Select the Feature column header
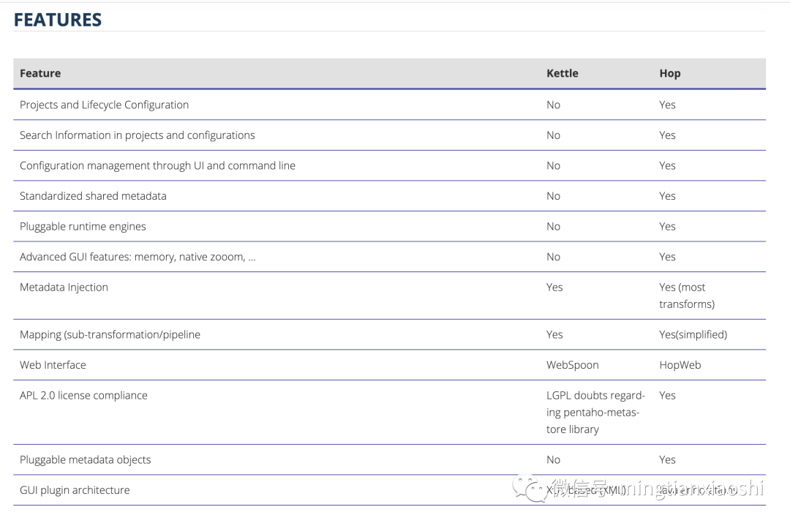 click(40, 73)
